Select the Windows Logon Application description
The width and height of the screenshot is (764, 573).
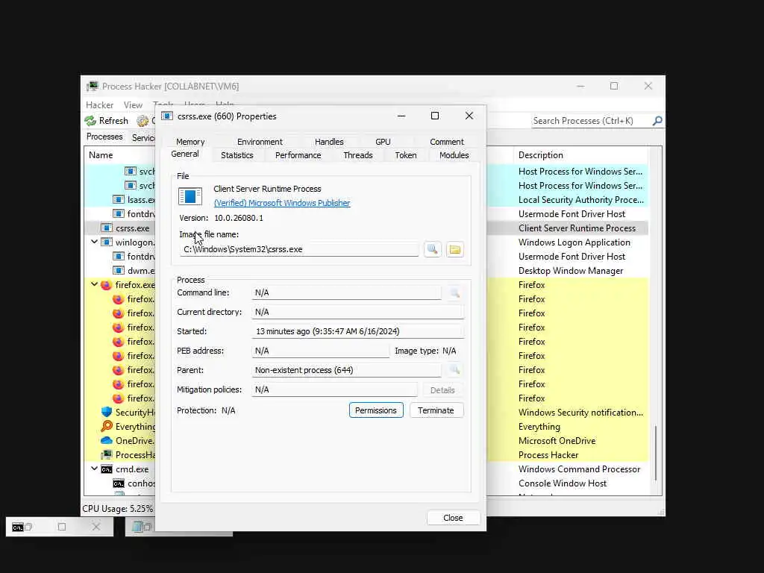click(574, 242)
